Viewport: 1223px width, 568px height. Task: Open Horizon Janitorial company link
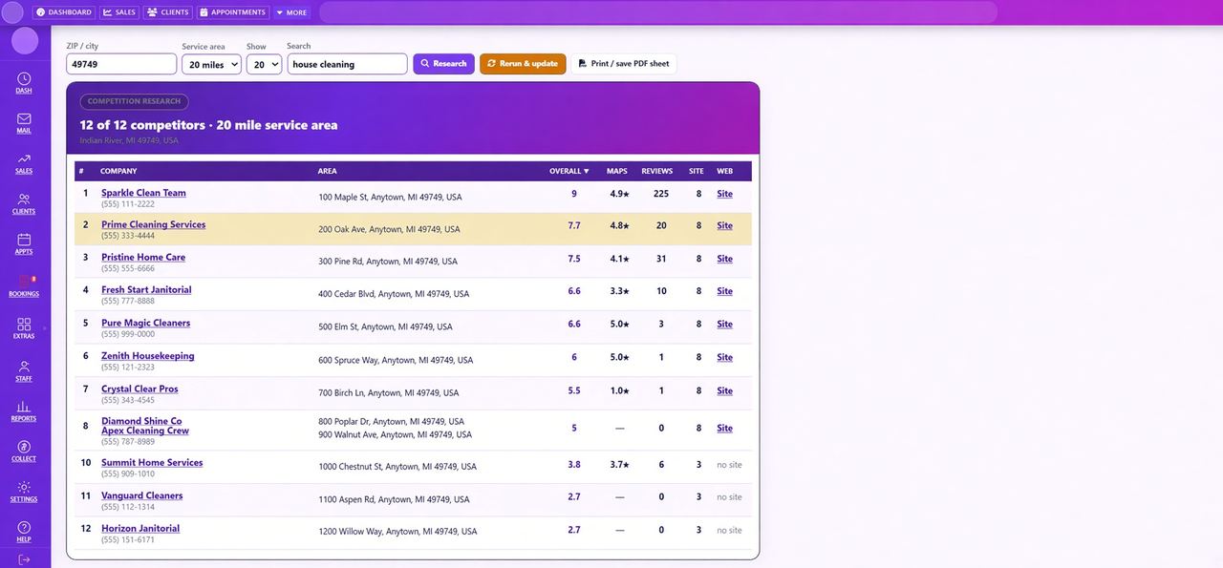(140, 528)
